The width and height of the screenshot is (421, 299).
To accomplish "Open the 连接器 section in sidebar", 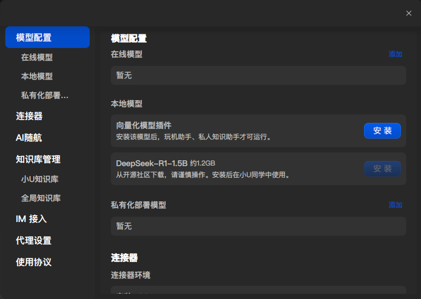I will 29,116.
